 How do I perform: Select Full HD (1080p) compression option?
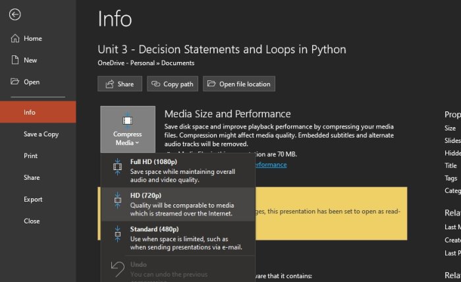click(x=178, y=171)
